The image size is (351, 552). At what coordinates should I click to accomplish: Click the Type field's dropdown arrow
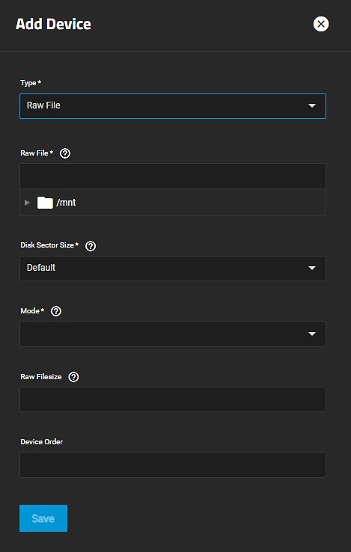point(312,105)
